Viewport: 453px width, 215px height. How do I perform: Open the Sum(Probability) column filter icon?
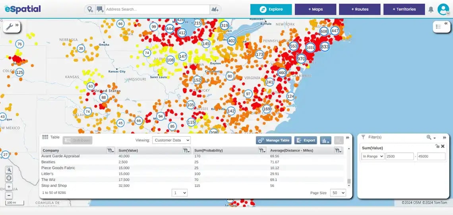click(262, 150)
